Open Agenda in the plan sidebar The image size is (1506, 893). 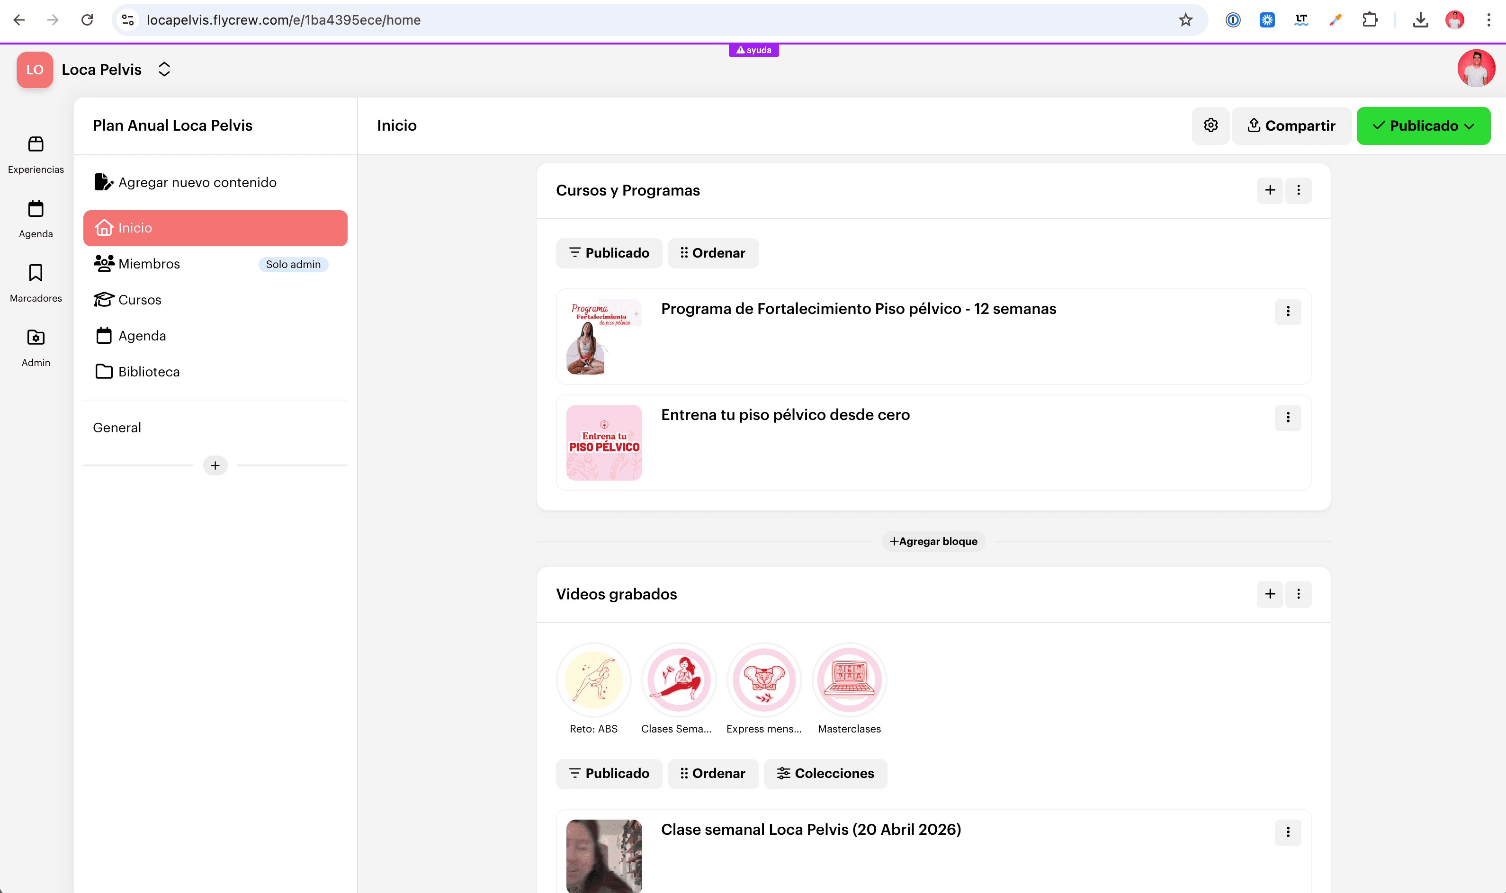click(215, 336)
